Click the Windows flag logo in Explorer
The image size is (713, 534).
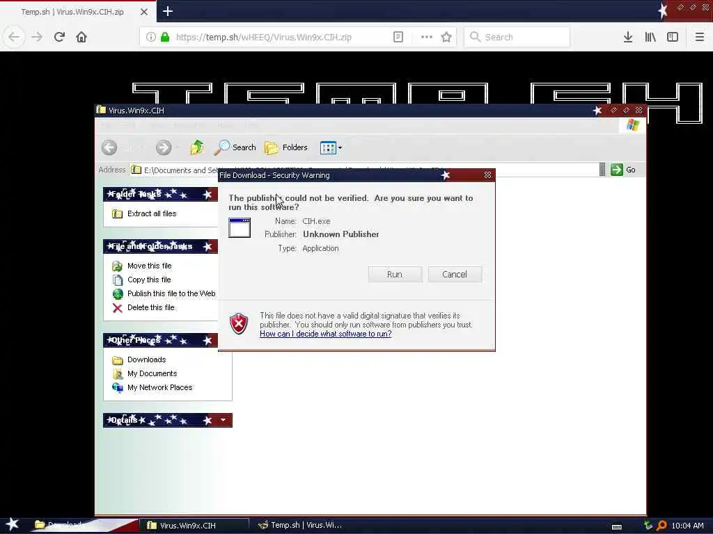coord(632,125)
